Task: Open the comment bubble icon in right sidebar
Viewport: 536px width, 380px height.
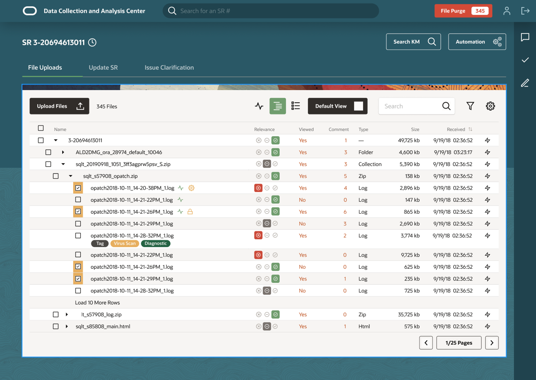Action: point(525,37)
